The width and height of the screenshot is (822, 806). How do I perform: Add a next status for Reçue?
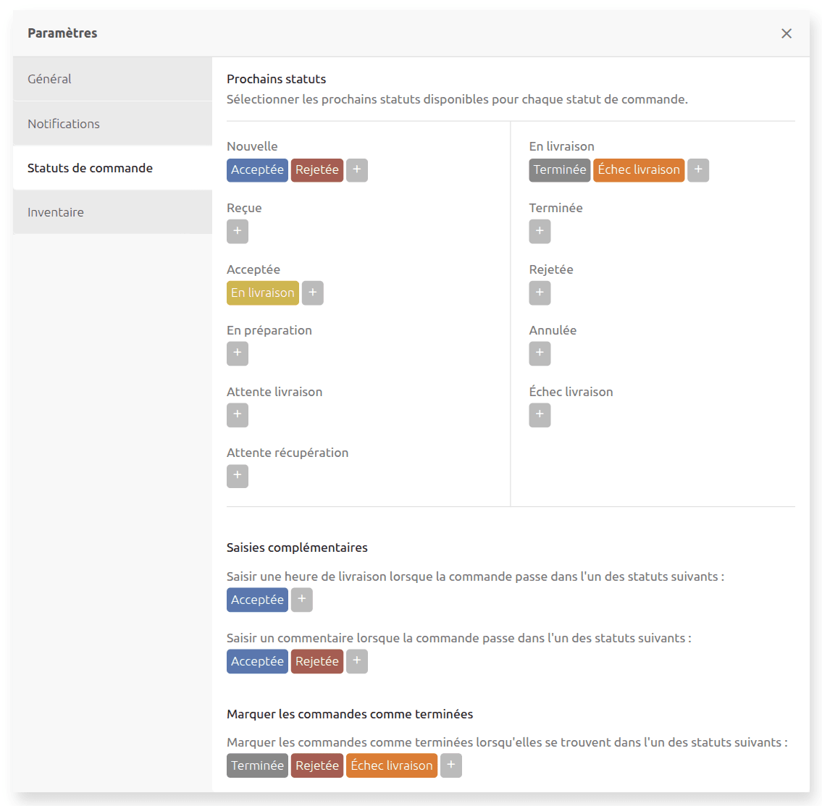pyautogui.click(x=238, y=232)
